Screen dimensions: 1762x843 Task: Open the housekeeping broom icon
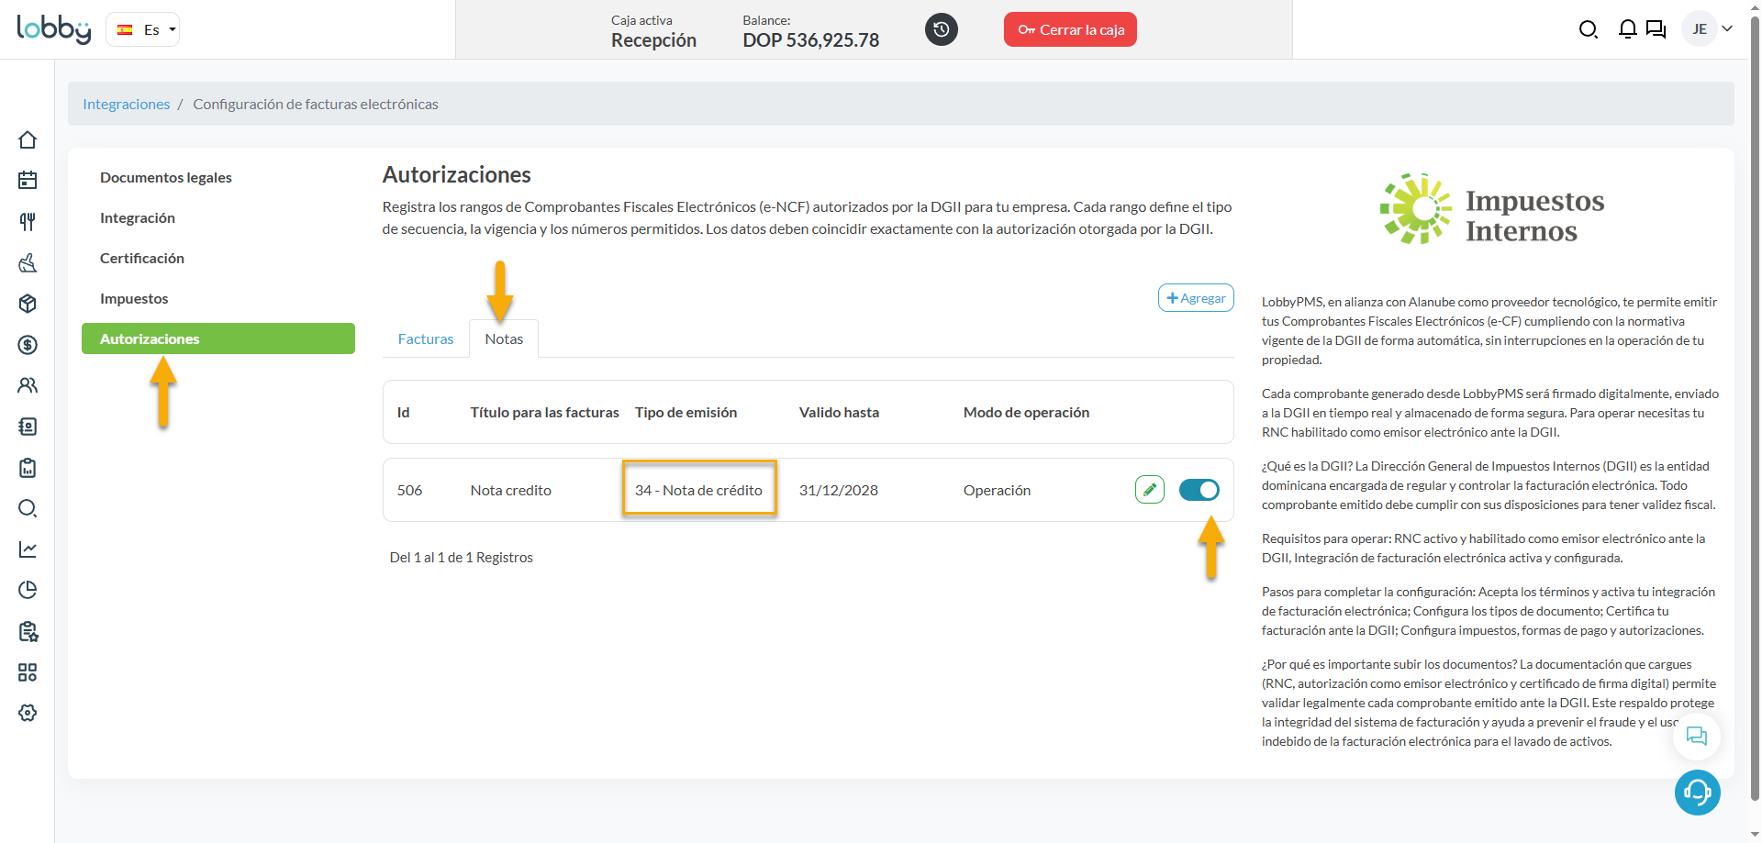click(x=28, y=263)
